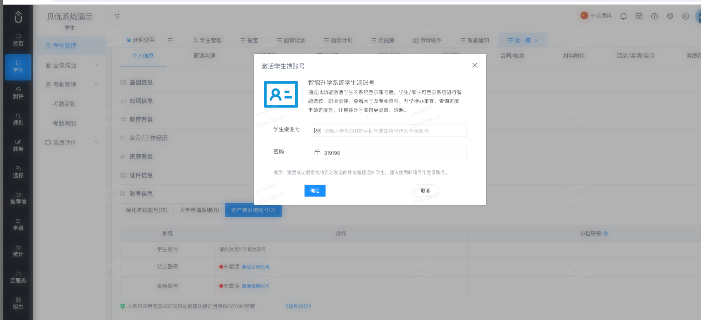Switch to 标化考试账号(15) tab
This screenshot has width=701, height=320.
tap(146, 210)
